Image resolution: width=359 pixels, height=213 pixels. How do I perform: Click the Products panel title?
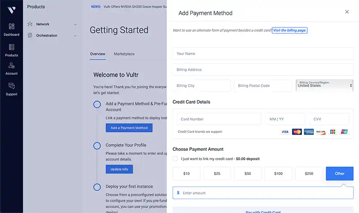[36, 7]
